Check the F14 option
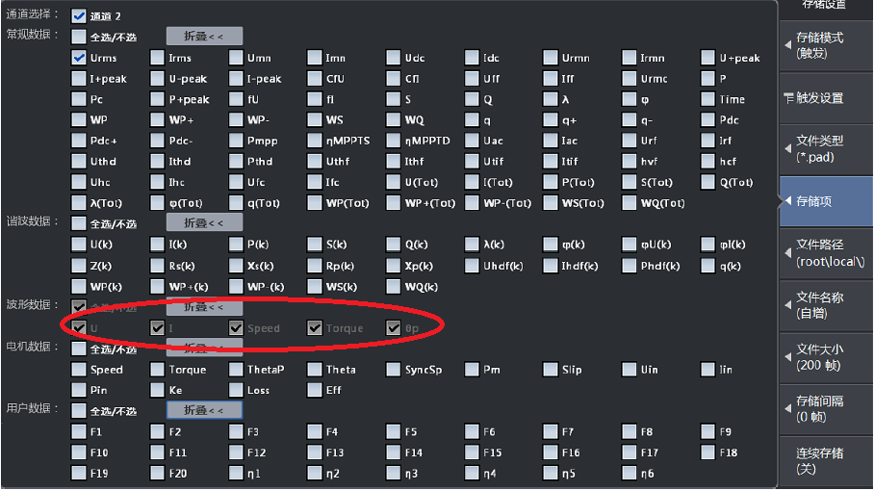Screen dimensions: 874x491 pos(393,452)
